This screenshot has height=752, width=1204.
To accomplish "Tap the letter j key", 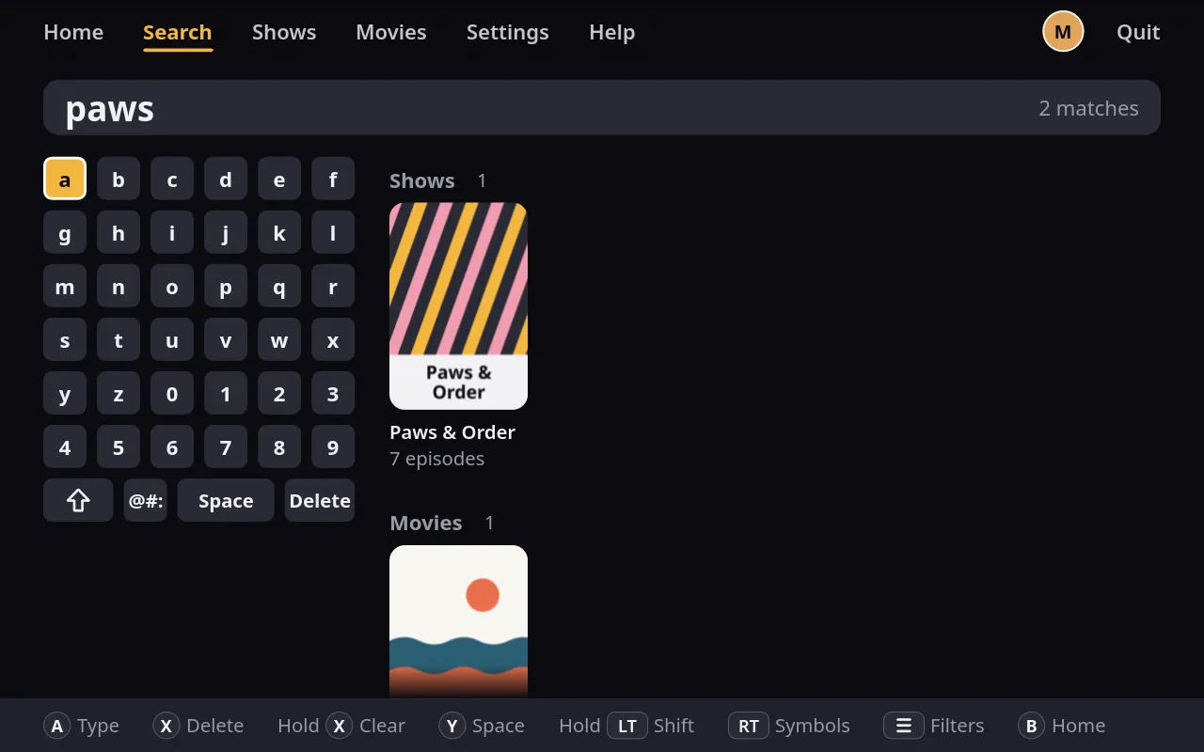I will click(x=226, y=232).
